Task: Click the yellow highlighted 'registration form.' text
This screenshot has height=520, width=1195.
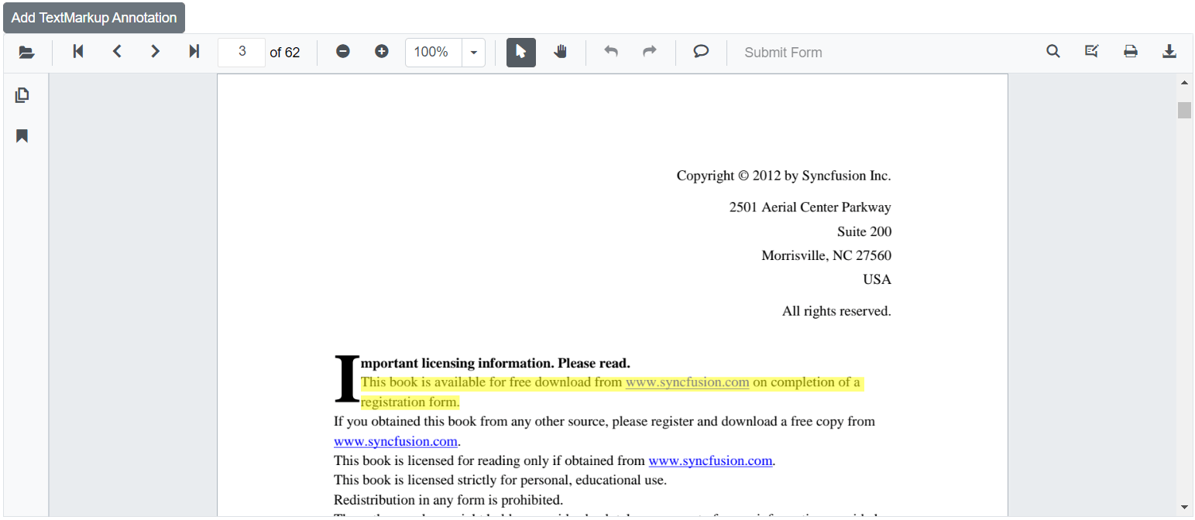Action: click(x=410, y=402)
